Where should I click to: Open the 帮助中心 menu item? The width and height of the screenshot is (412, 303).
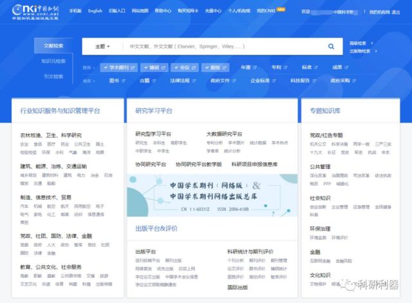163,11
